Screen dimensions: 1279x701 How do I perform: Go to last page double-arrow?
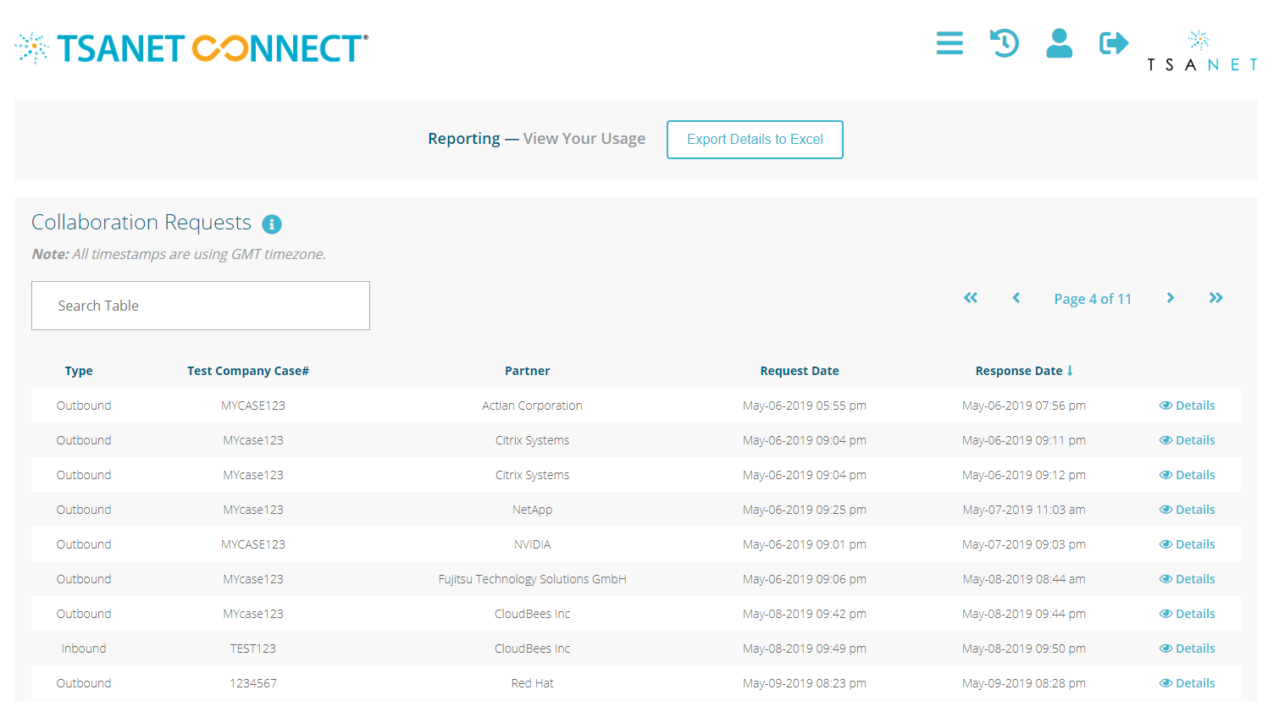point(1216,298)
